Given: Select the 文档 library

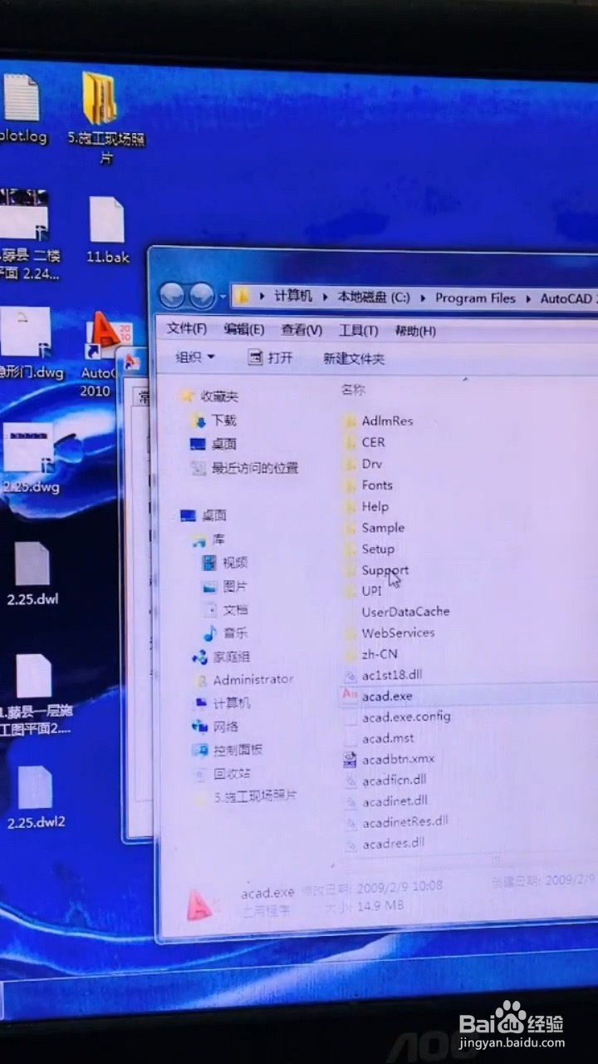Looking at the screenshot, I should click(225, 609).
